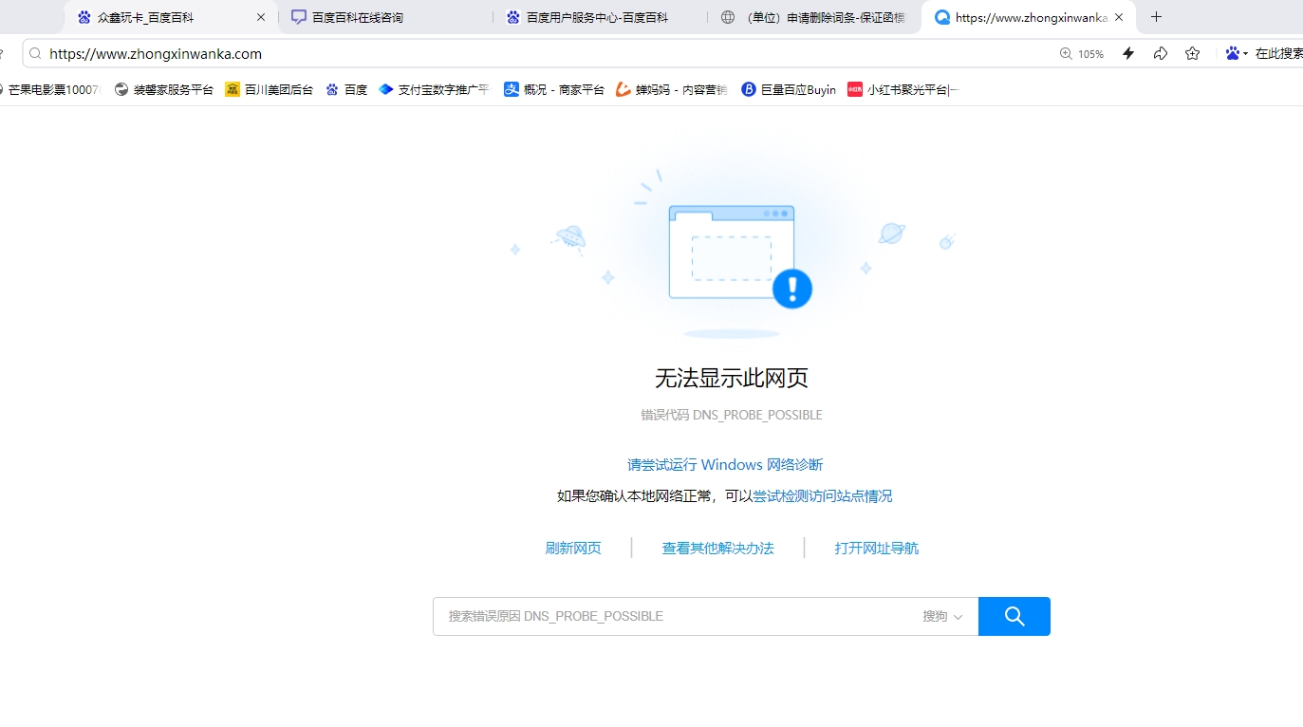
Task: Click 请尝试运行 Windows 网络诊断 link
Action: [x=725, y=465]
